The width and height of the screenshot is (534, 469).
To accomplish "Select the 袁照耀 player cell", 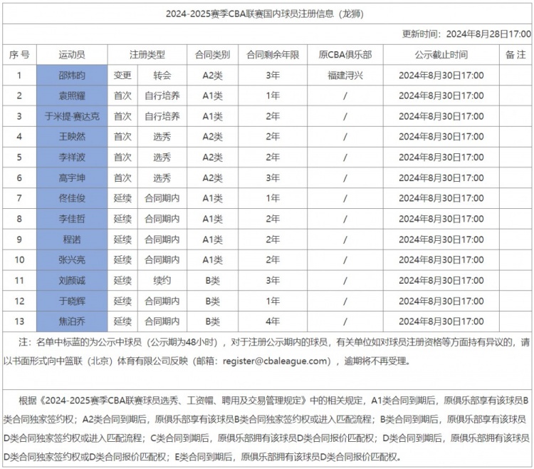I will [x=72, y=96].
